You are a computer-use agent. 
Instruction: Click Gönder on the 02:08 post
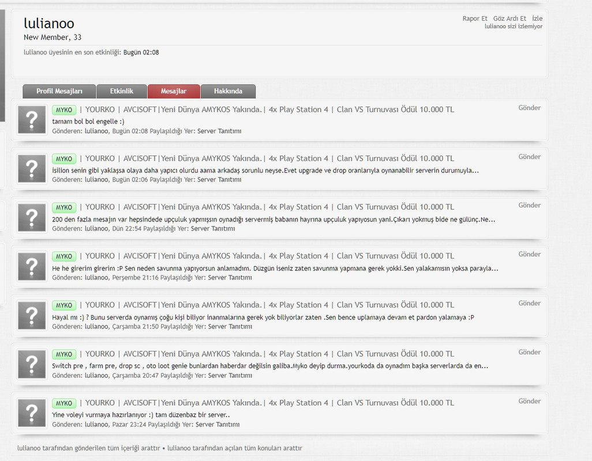click(529, 108)
